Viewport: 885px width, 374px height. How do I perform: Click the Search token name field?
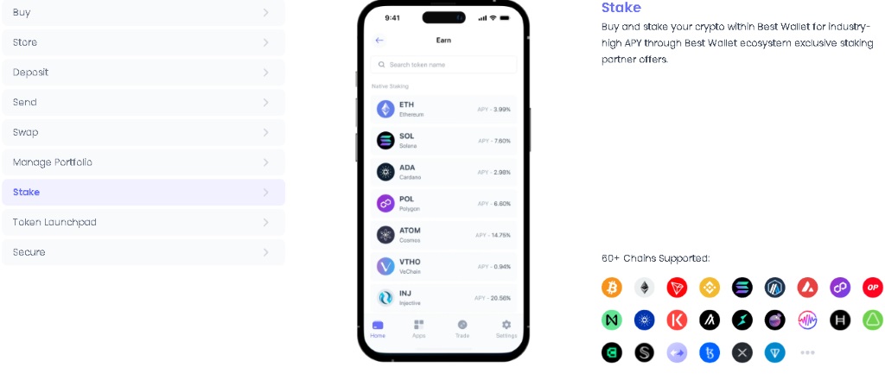click(443, 64)
